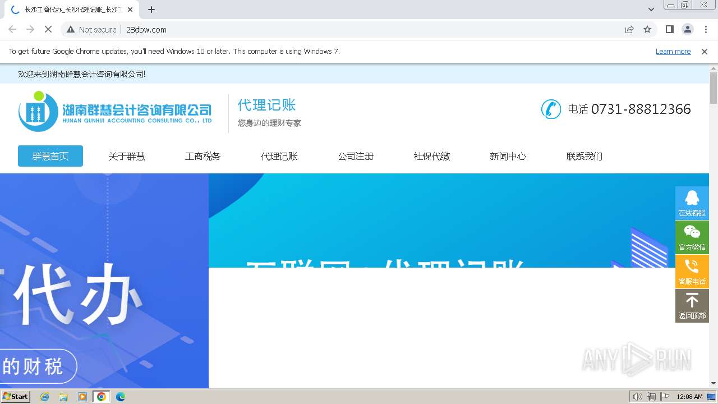Click the Action Center flag icon
This screenshot has height=404, width=718.
click(665, 397)
